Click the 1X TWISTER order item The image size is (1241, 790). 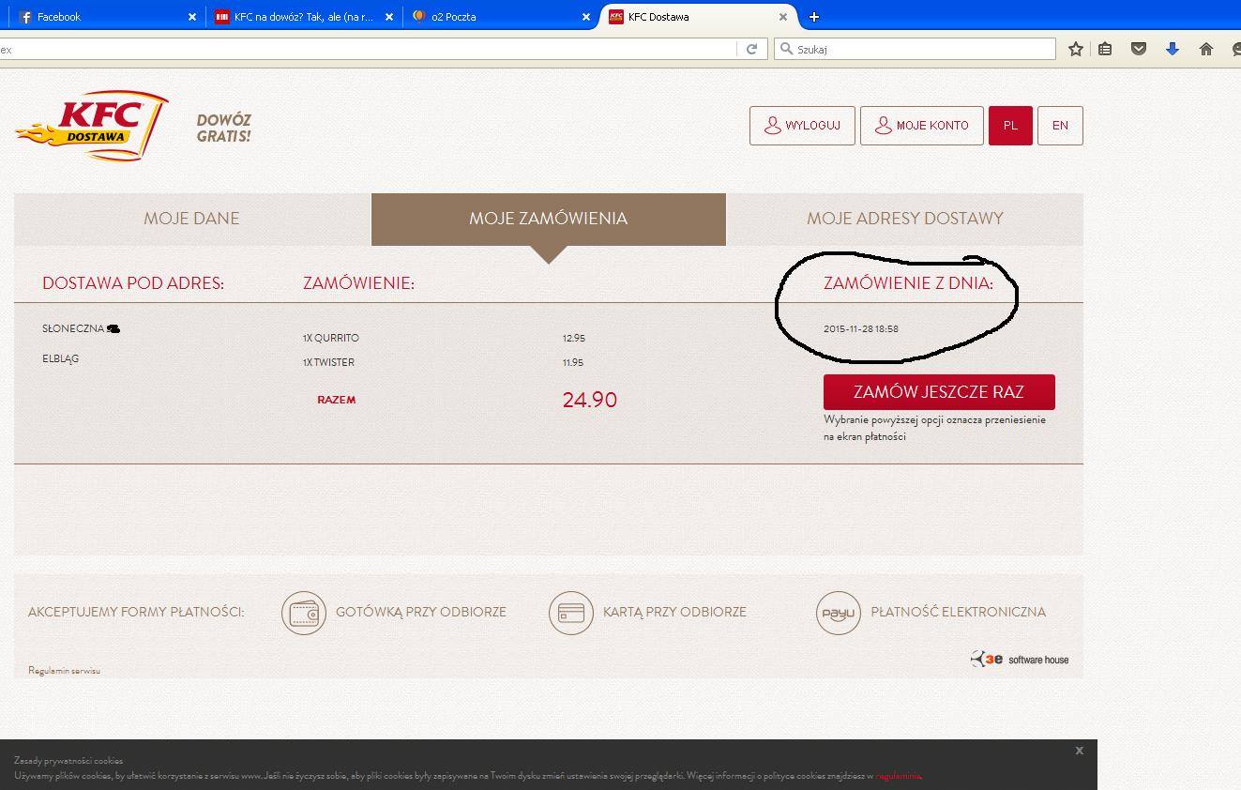point(328,362)
